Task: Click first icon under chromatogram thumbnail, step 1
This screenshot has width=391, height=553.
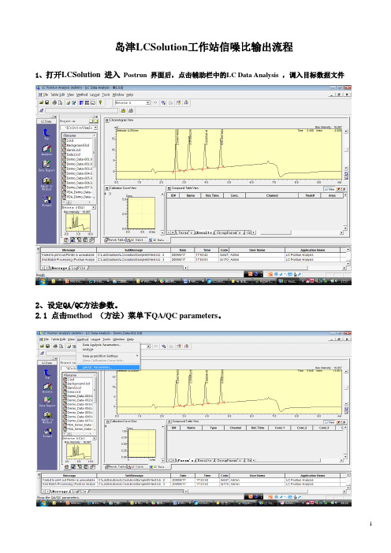Action: click(66, 240)
